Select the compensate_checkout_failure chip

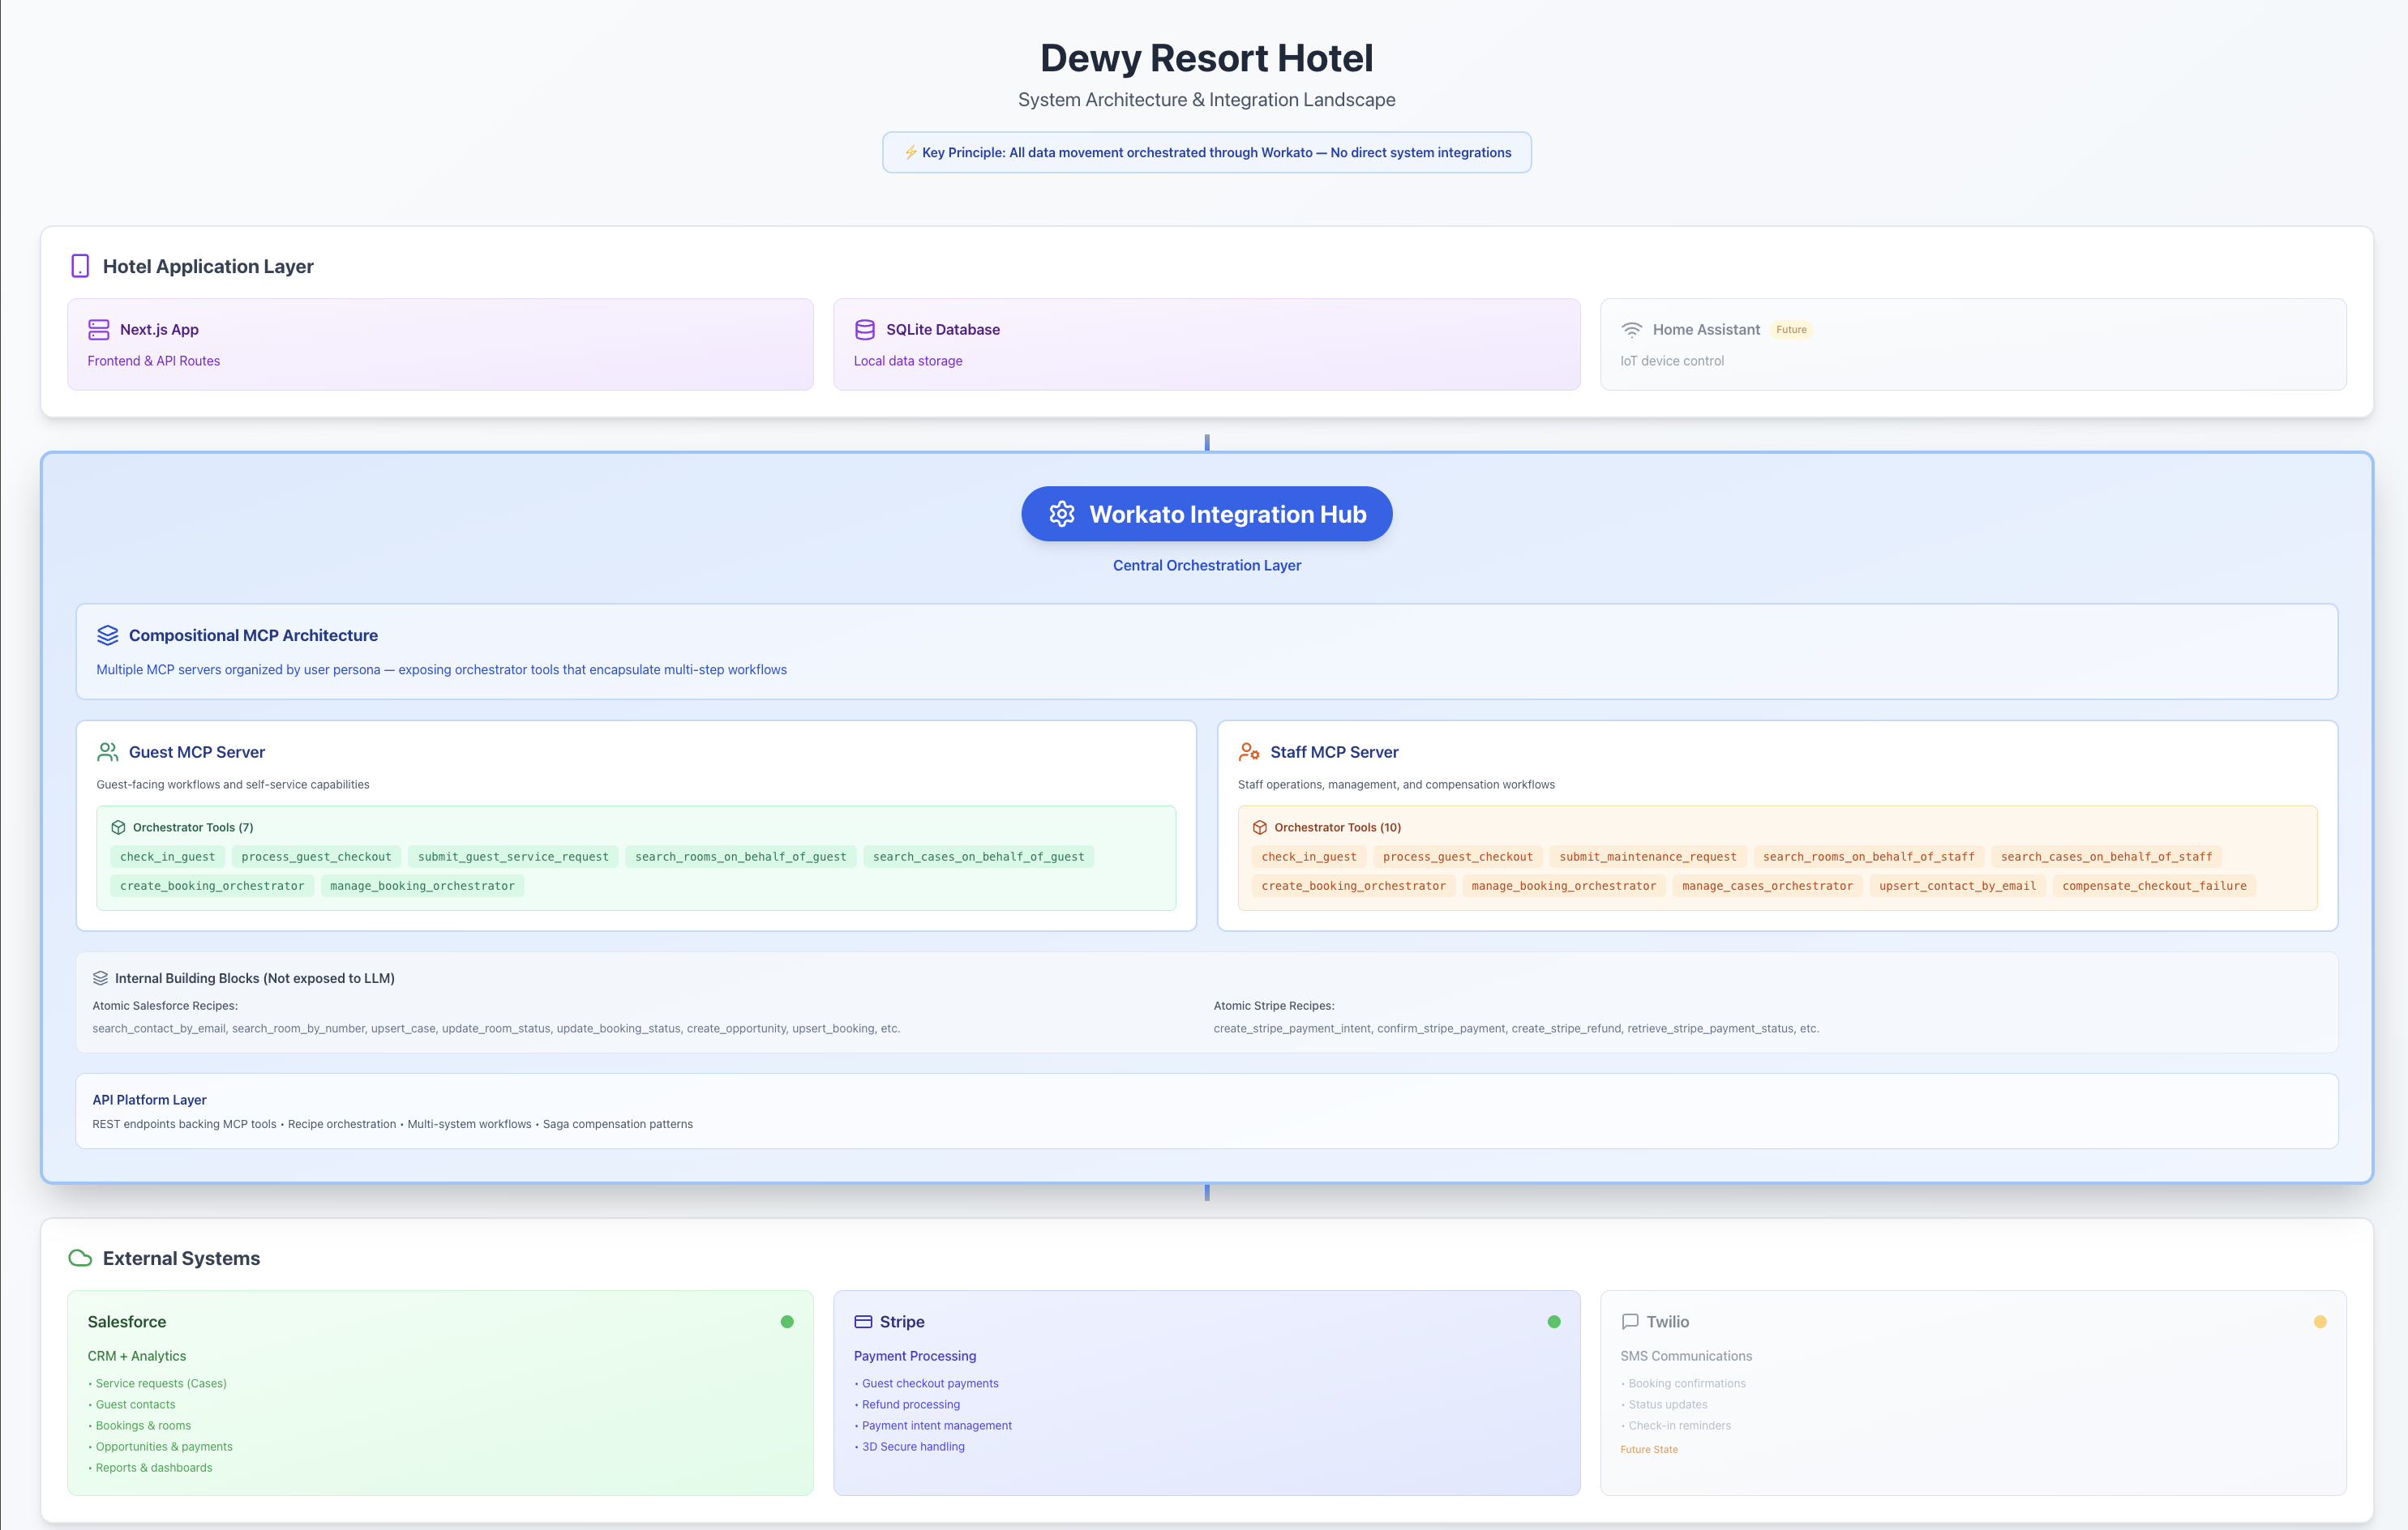click(x=2154, y=886)
